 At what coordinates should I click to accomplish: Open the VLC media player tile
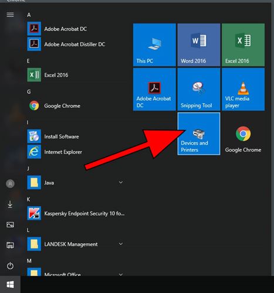tap(243, 89)
